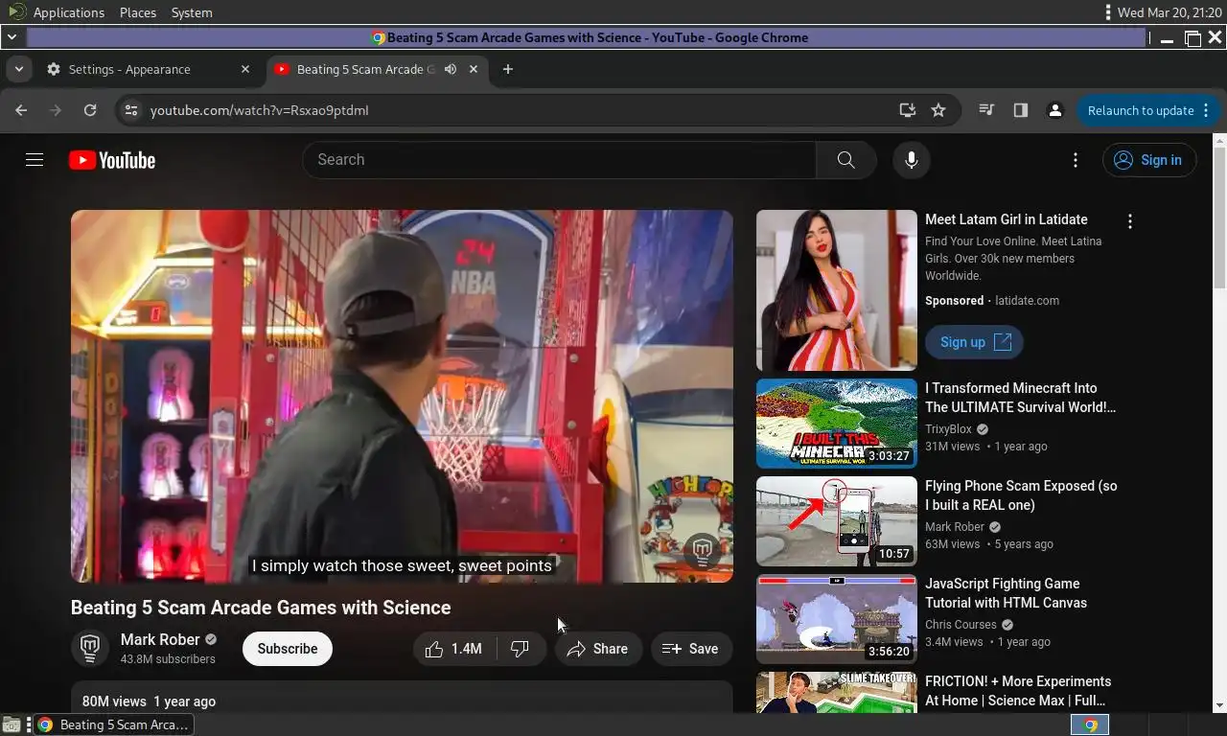Image resolution: width=1227 pixels, height=736 pixels.
Task: Click the workspace switcher Chrome icon
Action: [1090, 724]
